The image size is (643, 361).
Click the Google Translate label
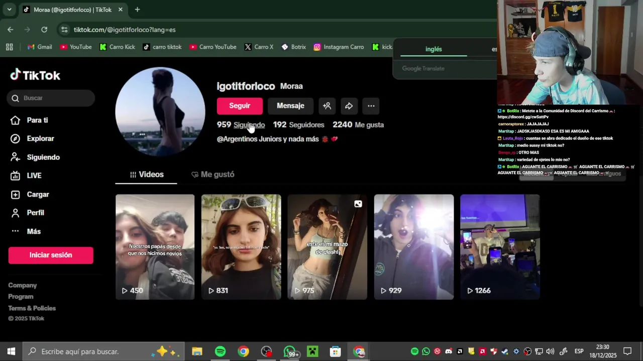(x=423, y=69)
